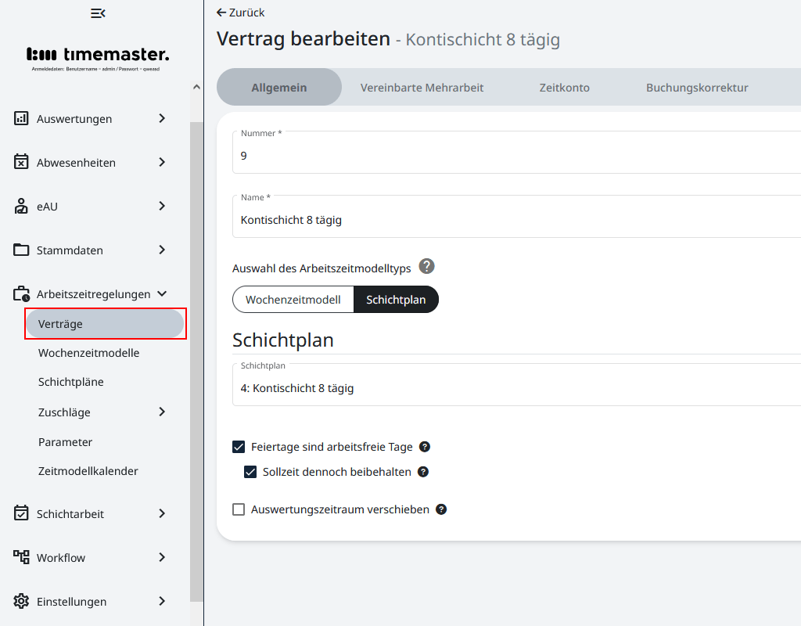Select the Wochenzeitmodell model type

293,300
